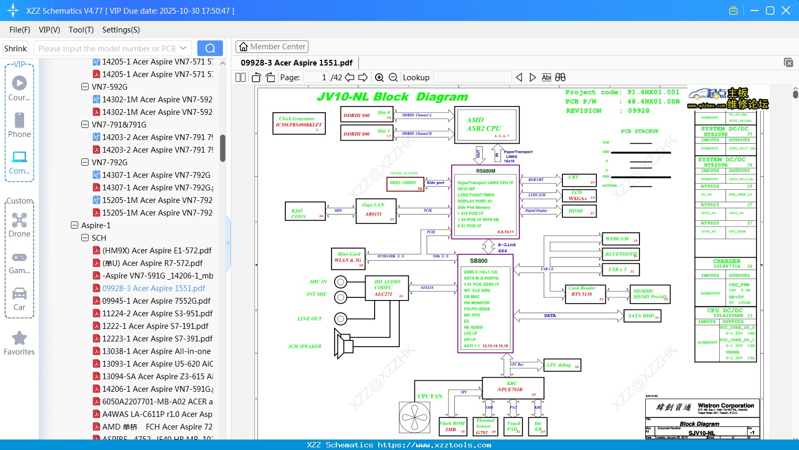Open the model search dropdown arrow

pos(183,48)
